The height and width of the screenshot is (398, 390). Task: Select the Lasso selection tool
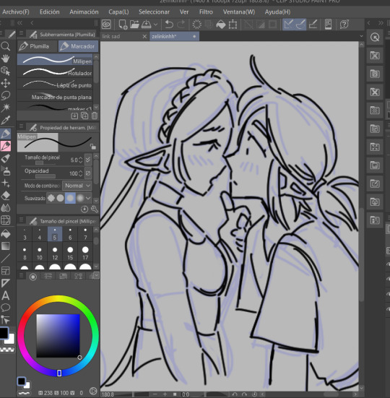pos(5,95)
